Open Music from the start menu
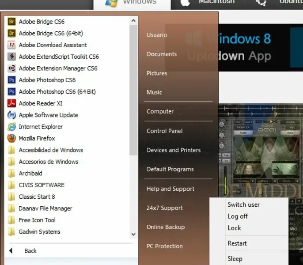This screenshot has width=303, height=265. 154,92
